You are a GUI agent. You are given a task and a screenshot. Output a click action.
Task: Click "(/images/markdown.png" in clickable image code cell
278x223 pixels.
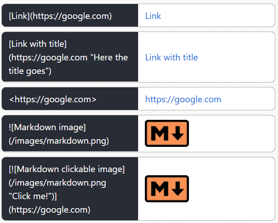tap(58, 183)
